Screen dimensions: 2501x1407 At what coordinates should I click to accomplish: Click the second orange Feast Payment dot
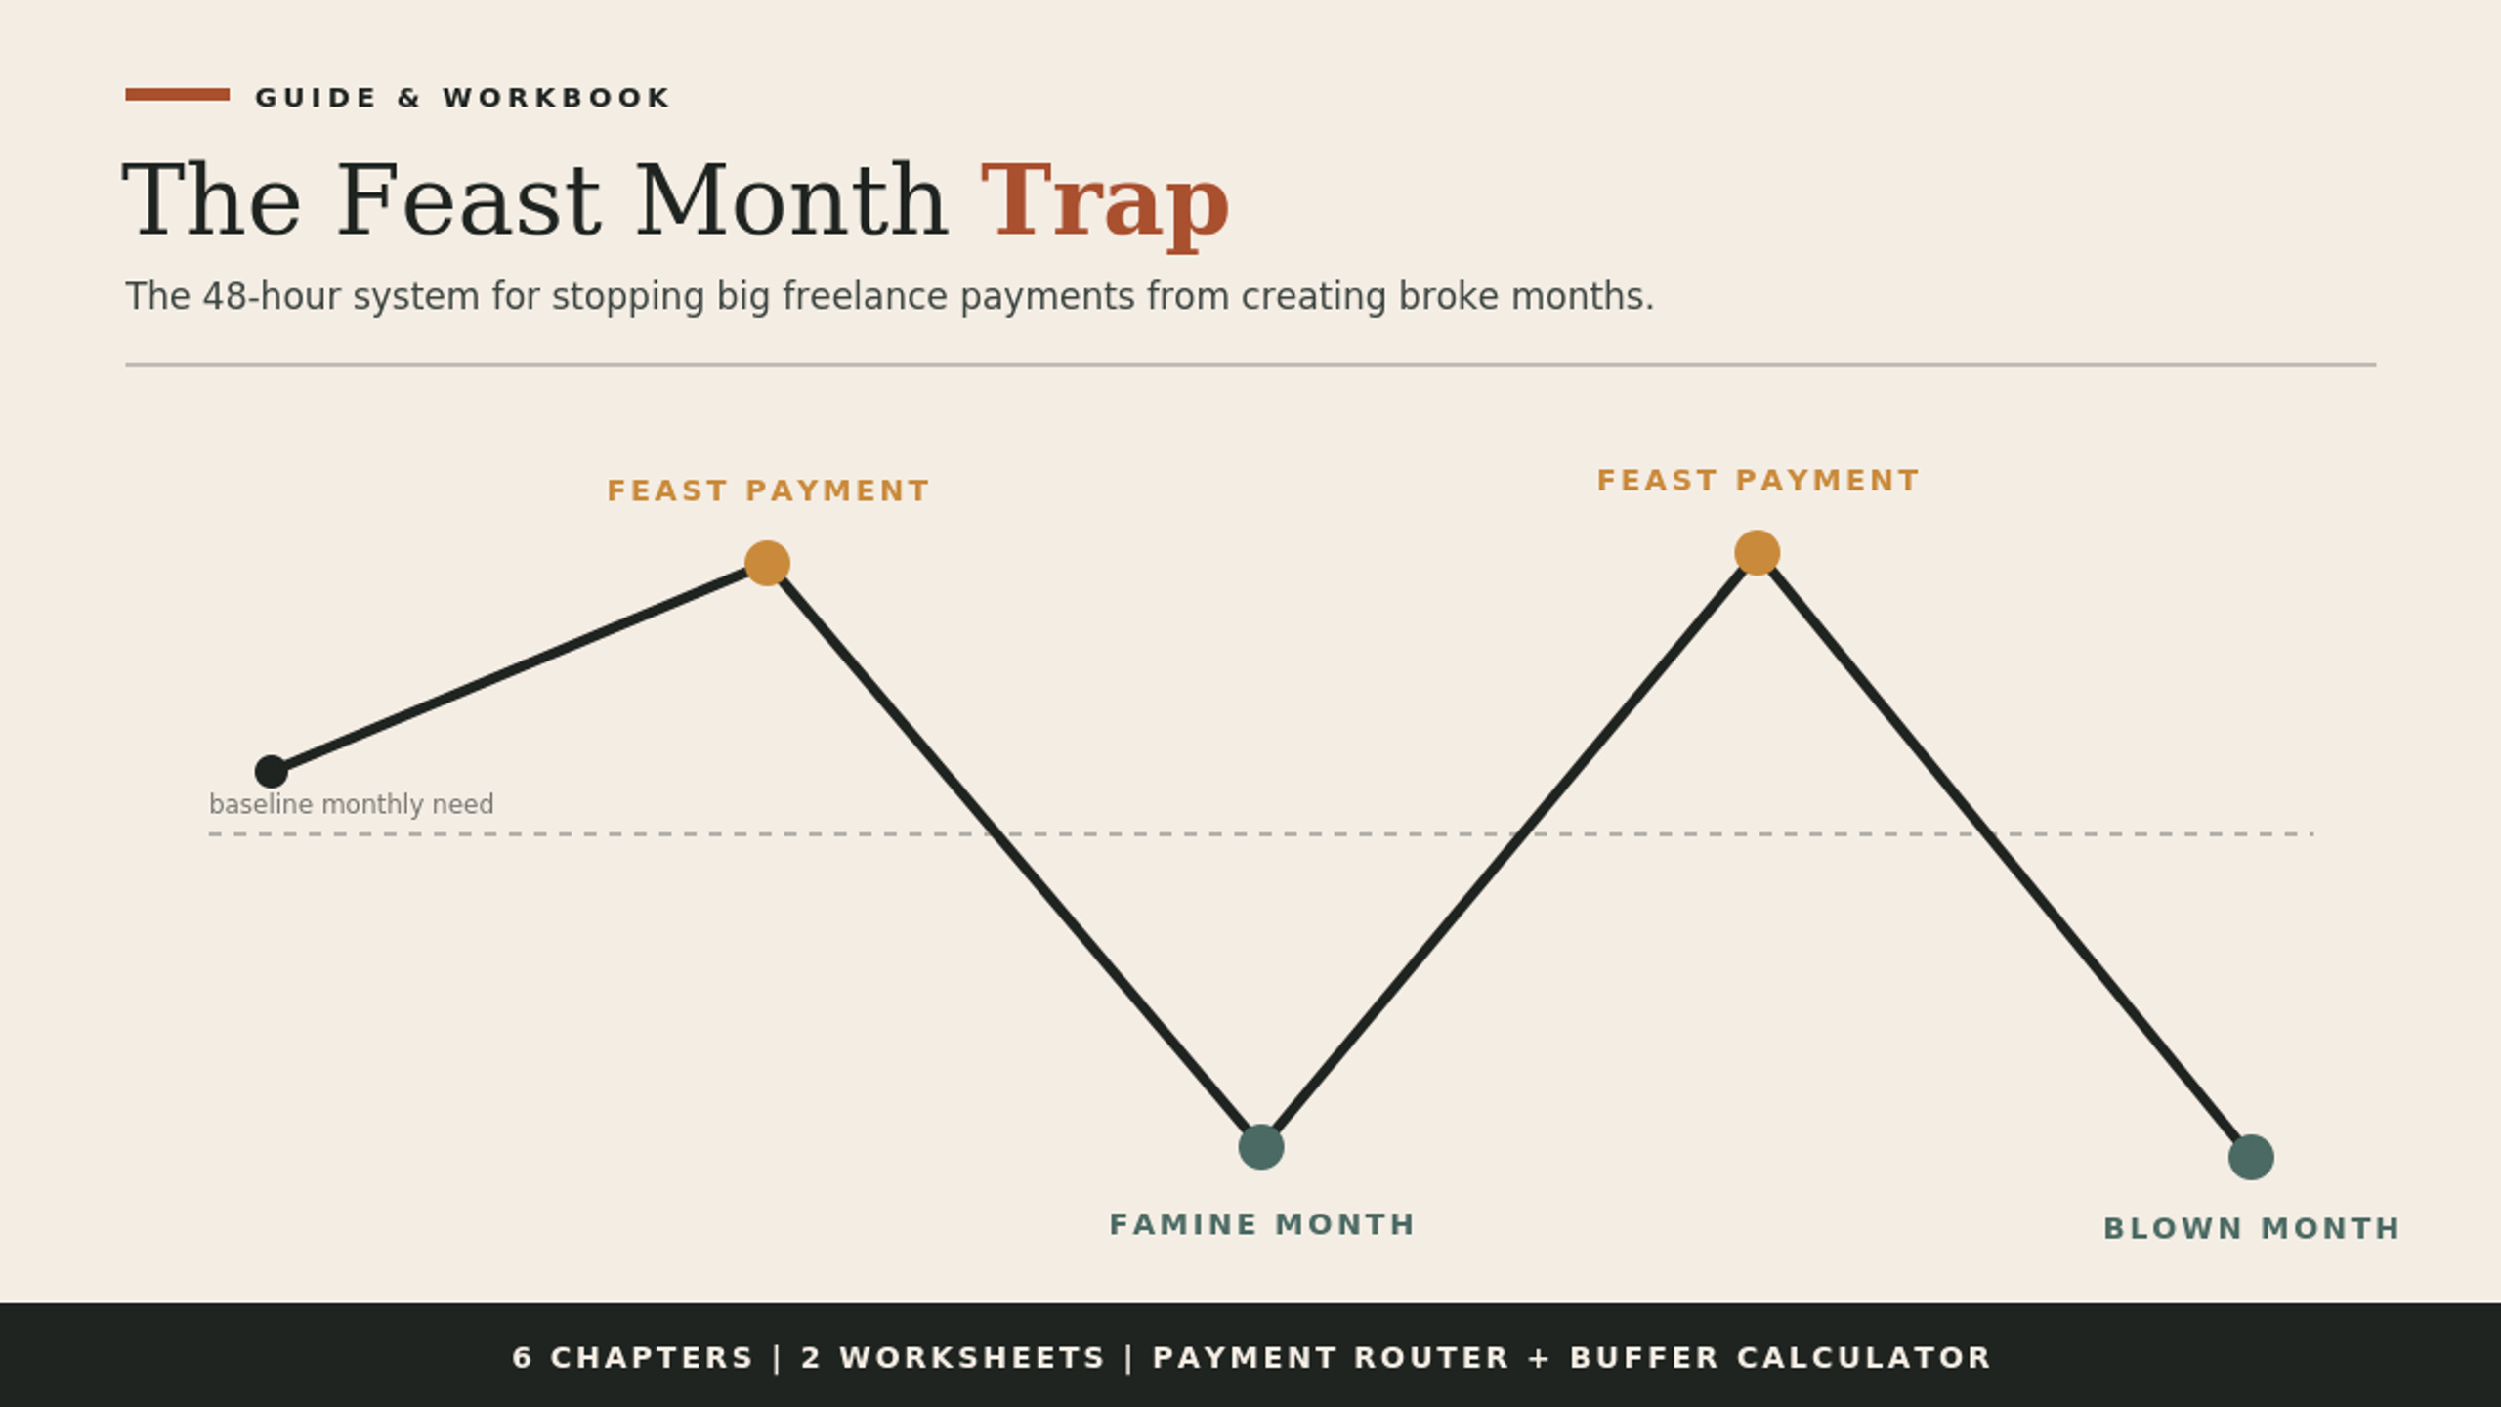pos(1757,553)
